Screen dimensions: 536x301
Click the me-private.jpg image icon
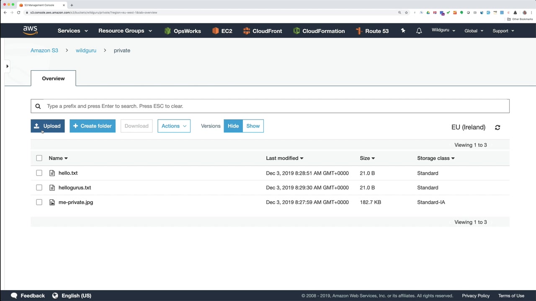pos(52,202)
